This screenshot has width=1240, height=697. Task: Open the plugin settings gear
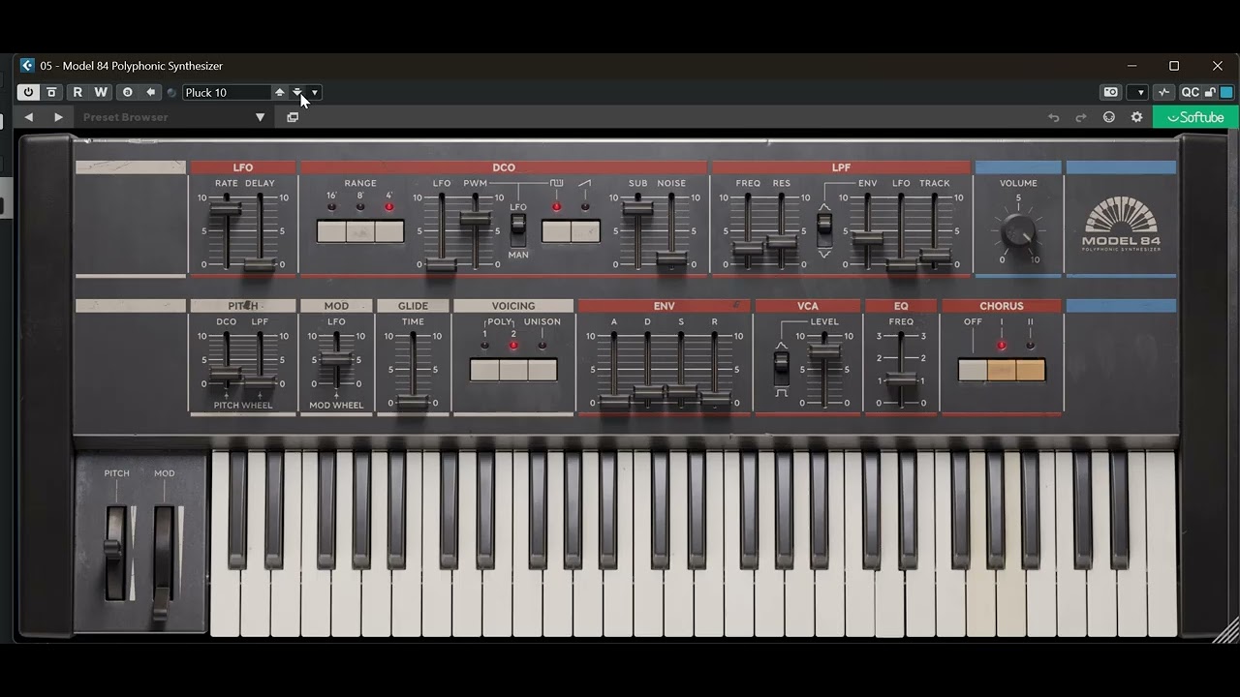(x=1137, y=117)
